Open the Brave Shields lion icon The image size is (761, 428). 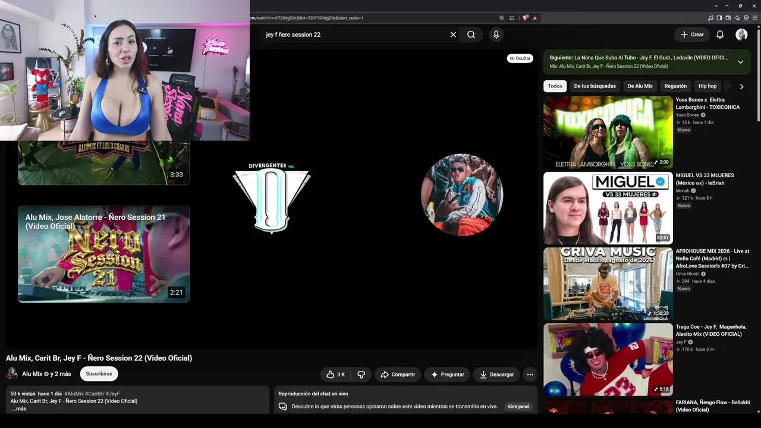coord(525,18)
